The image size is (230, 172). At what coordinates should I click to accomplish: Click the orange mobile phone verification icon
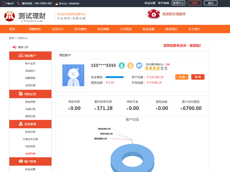[x=130, y=65]
